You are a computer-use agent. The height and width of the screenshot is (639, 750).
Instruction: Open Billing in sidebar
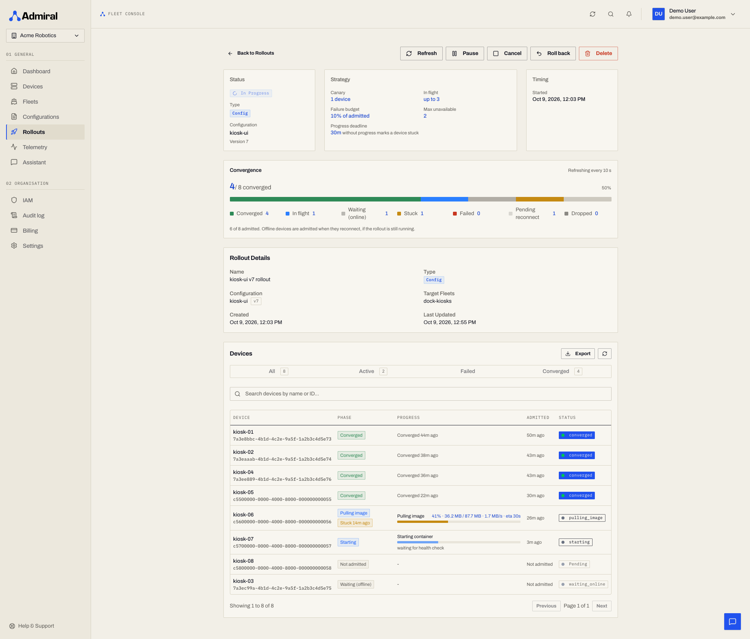[x=45, y=231]
